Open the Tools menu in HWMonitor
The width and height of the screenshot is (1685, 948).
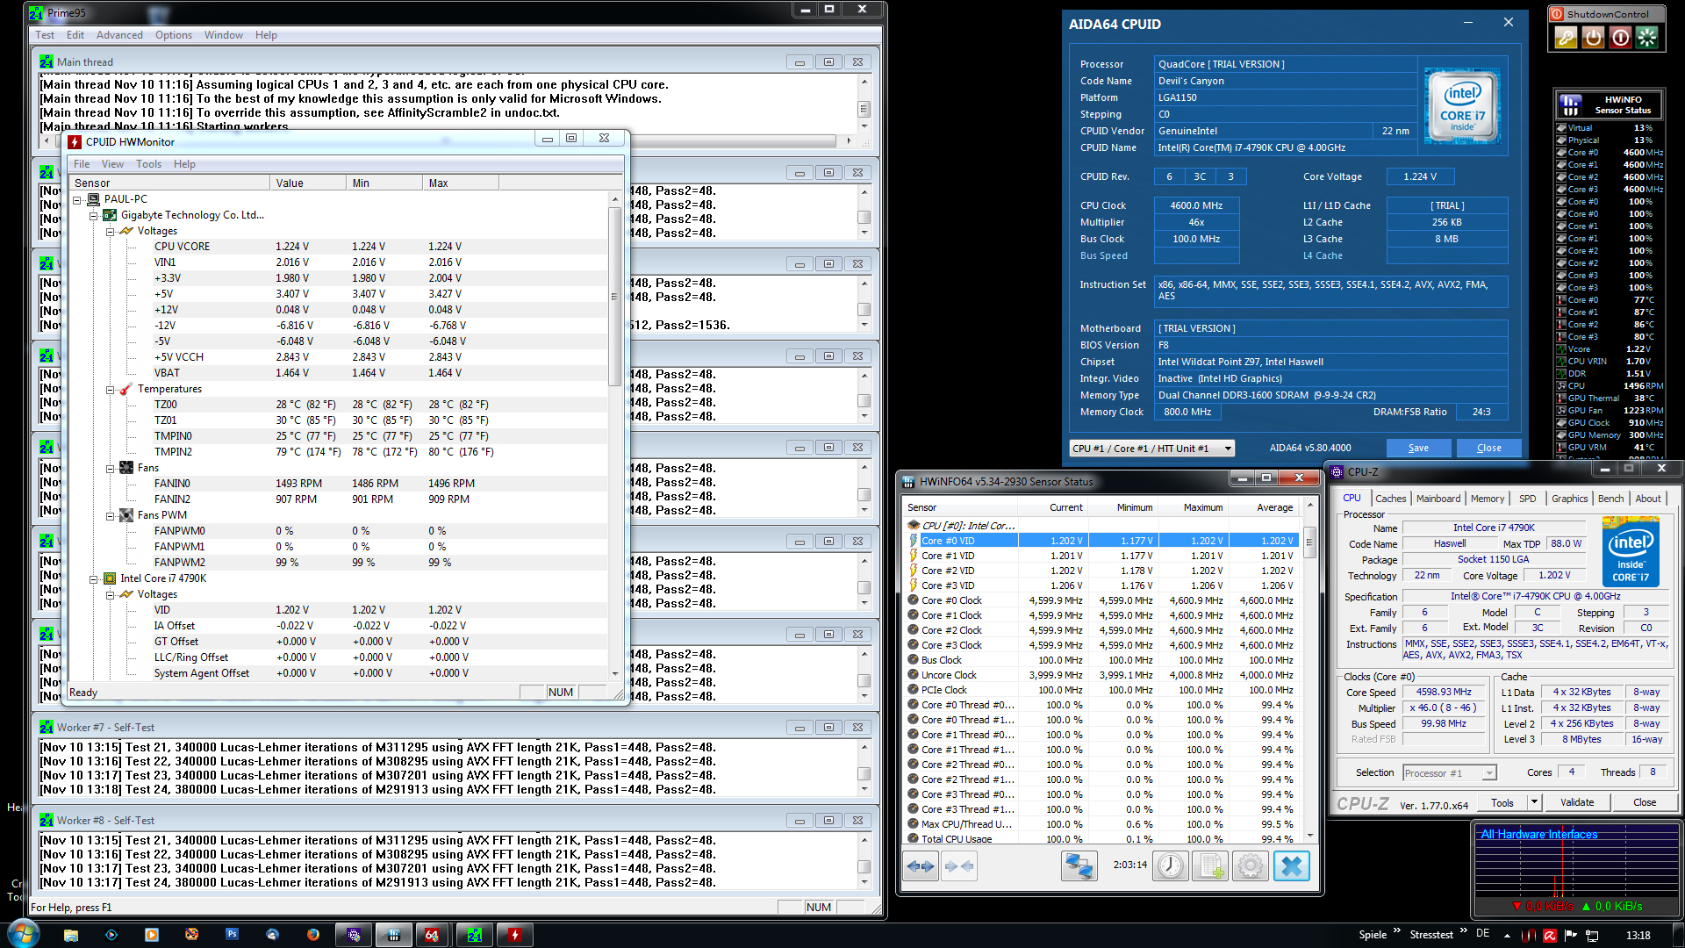tap(148, 164)
